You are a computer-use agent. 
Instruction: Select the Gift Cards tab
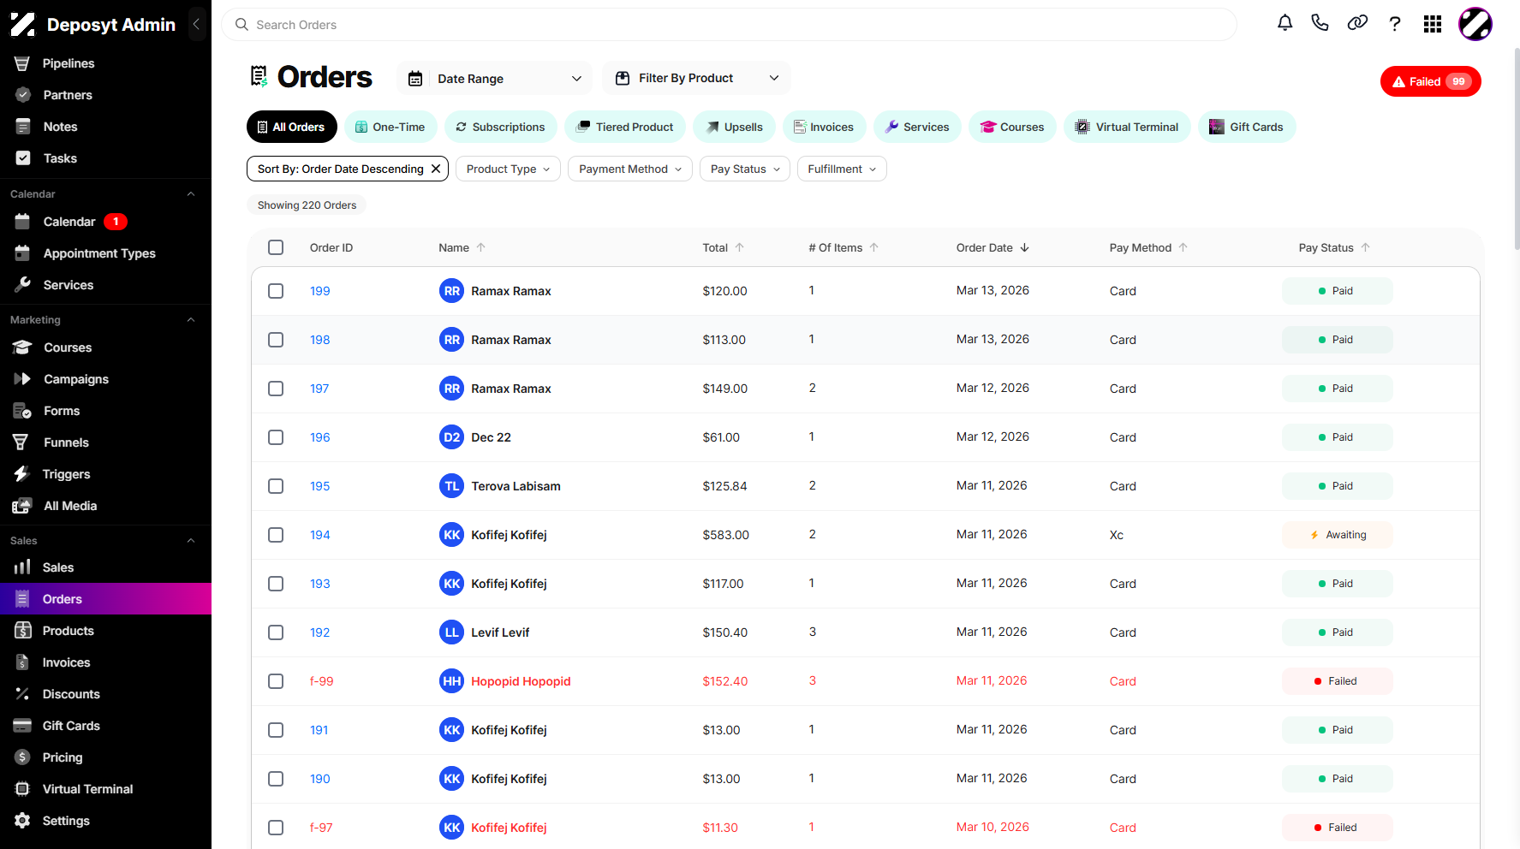click(x=1247, y=127)
